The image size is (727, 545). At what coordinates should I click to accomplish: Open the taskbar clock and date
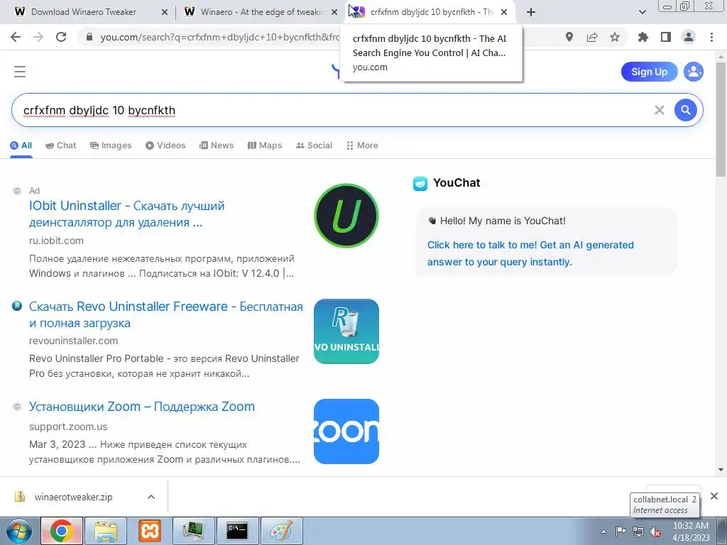point(691,532)
